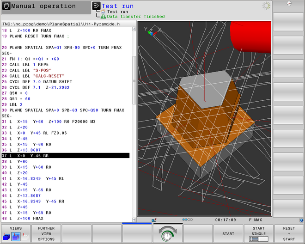This screenshot has width=305, height=244.
Task: Click the soft key row page indicator dots
Action: pos(187,220)
